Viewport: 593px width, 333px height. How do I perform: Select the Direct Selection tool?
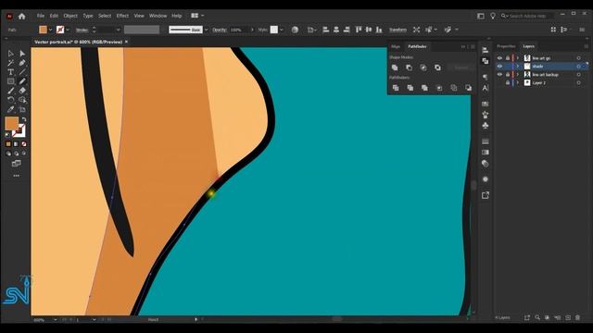pos(22,54)
